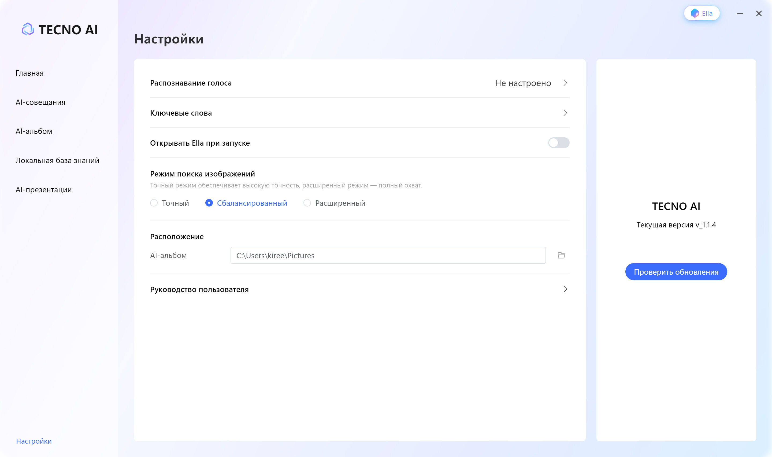The image size is (772, 457).
Task: Expand Распознавание голоса settings chevron
Action: click(565, 83)
